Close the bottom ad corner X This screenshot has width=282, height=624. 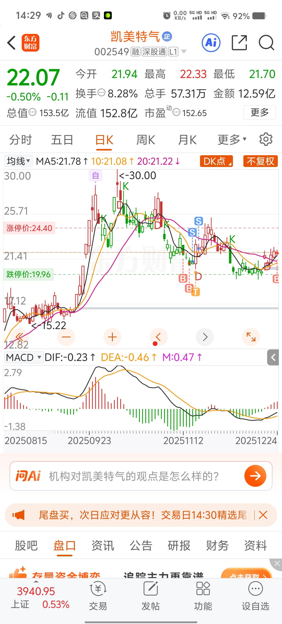click(x=277, y=564)
